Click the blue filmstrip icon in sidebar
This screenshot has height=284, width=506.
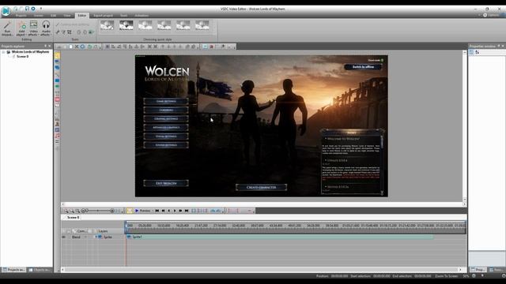coord(57,129)
